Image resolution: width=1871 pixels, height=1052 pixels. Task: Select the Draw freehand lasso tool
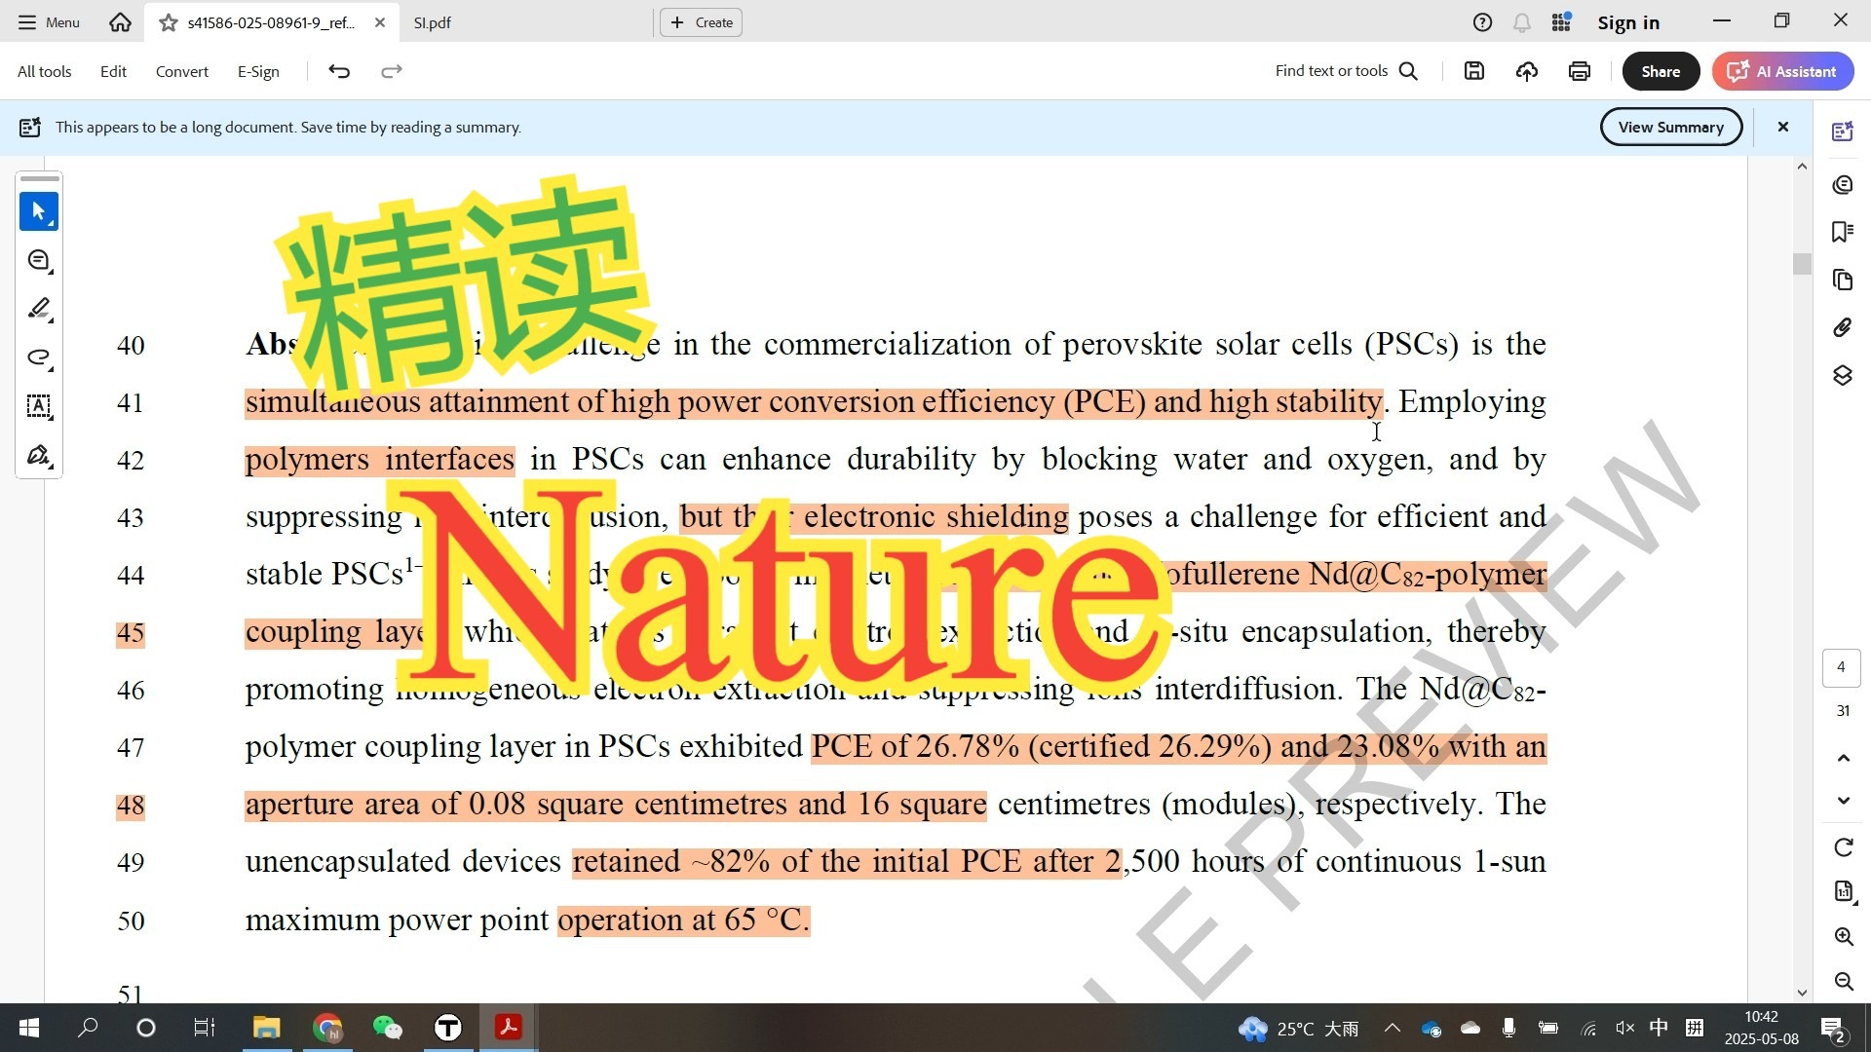[39, 357]
